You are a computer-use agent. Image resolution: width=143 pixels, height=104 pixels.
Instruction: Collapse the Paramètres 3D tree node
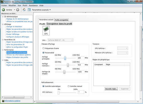(3, 40)
